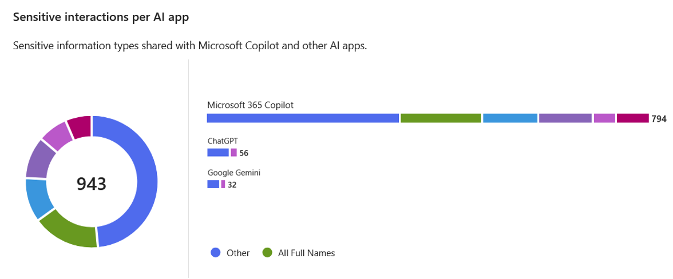Viewport: 673px width, 279px height.
Task: Click Microsoft 365 Copilot blue bar segment
Action: [x=303, y=118]
